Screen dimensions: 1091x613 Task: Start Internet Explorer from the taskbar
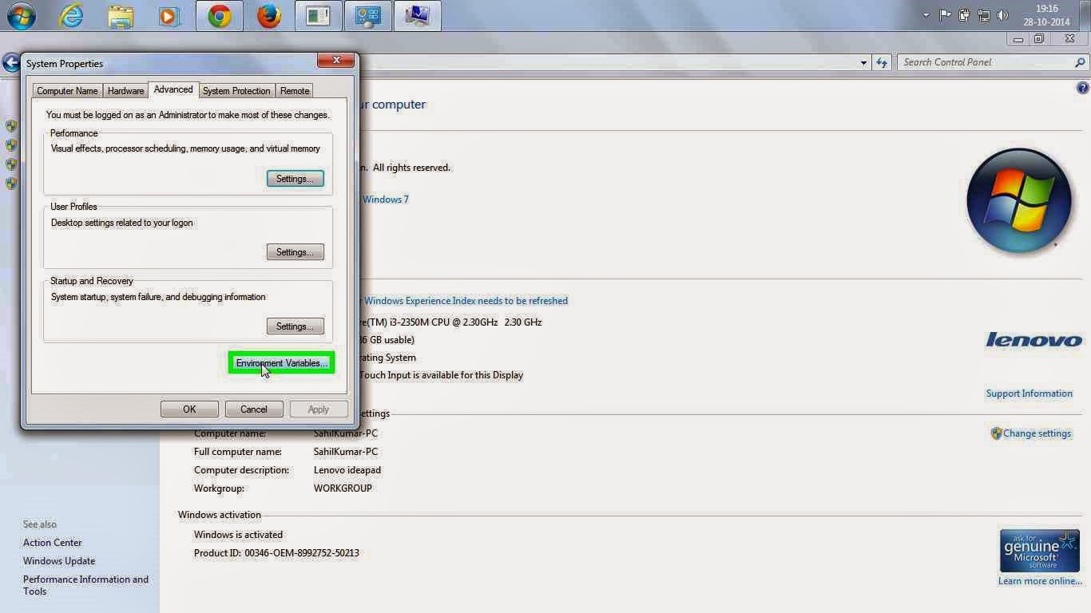pos(71,14)
